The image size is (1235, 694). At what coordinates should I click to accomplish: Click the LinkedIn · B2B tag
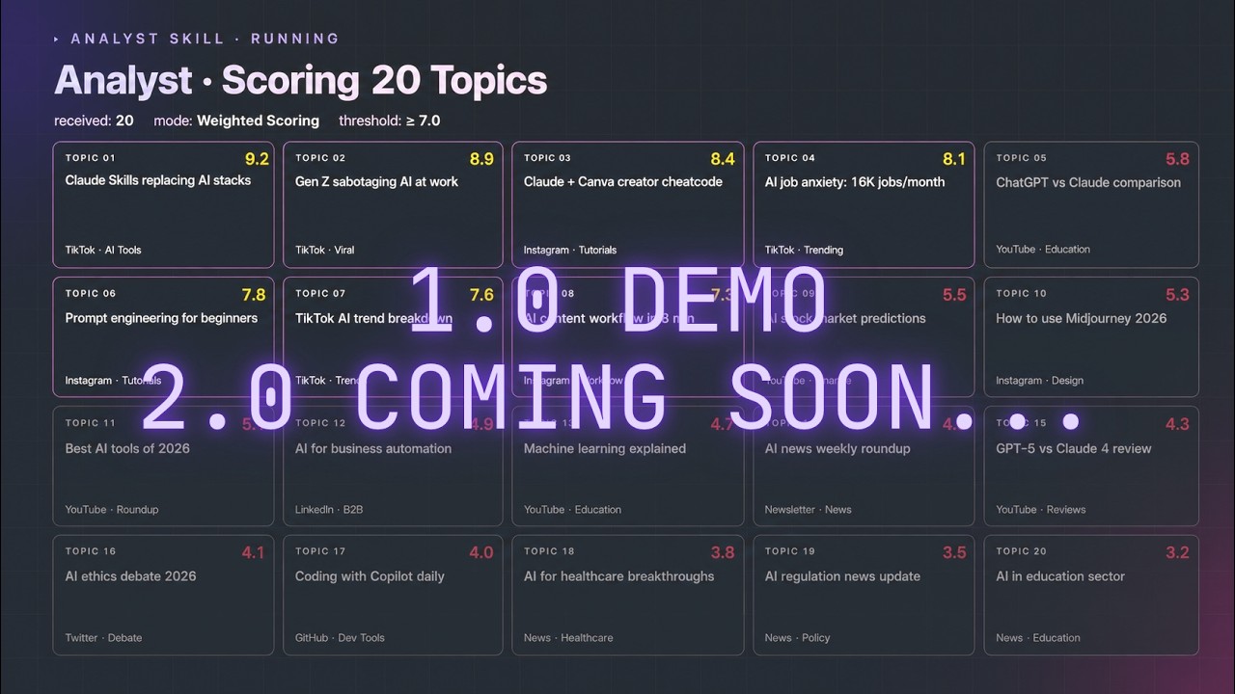[x=329, y=509]
